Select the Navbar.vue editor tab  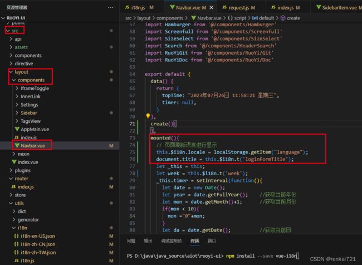pos(191,8)
